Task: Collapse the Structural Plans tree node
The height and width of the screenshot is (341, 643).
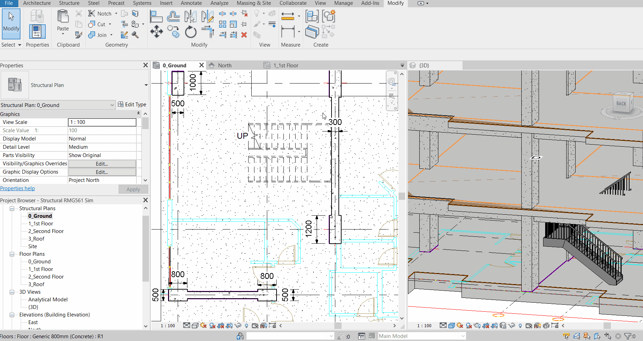Action: pos(12,208)
